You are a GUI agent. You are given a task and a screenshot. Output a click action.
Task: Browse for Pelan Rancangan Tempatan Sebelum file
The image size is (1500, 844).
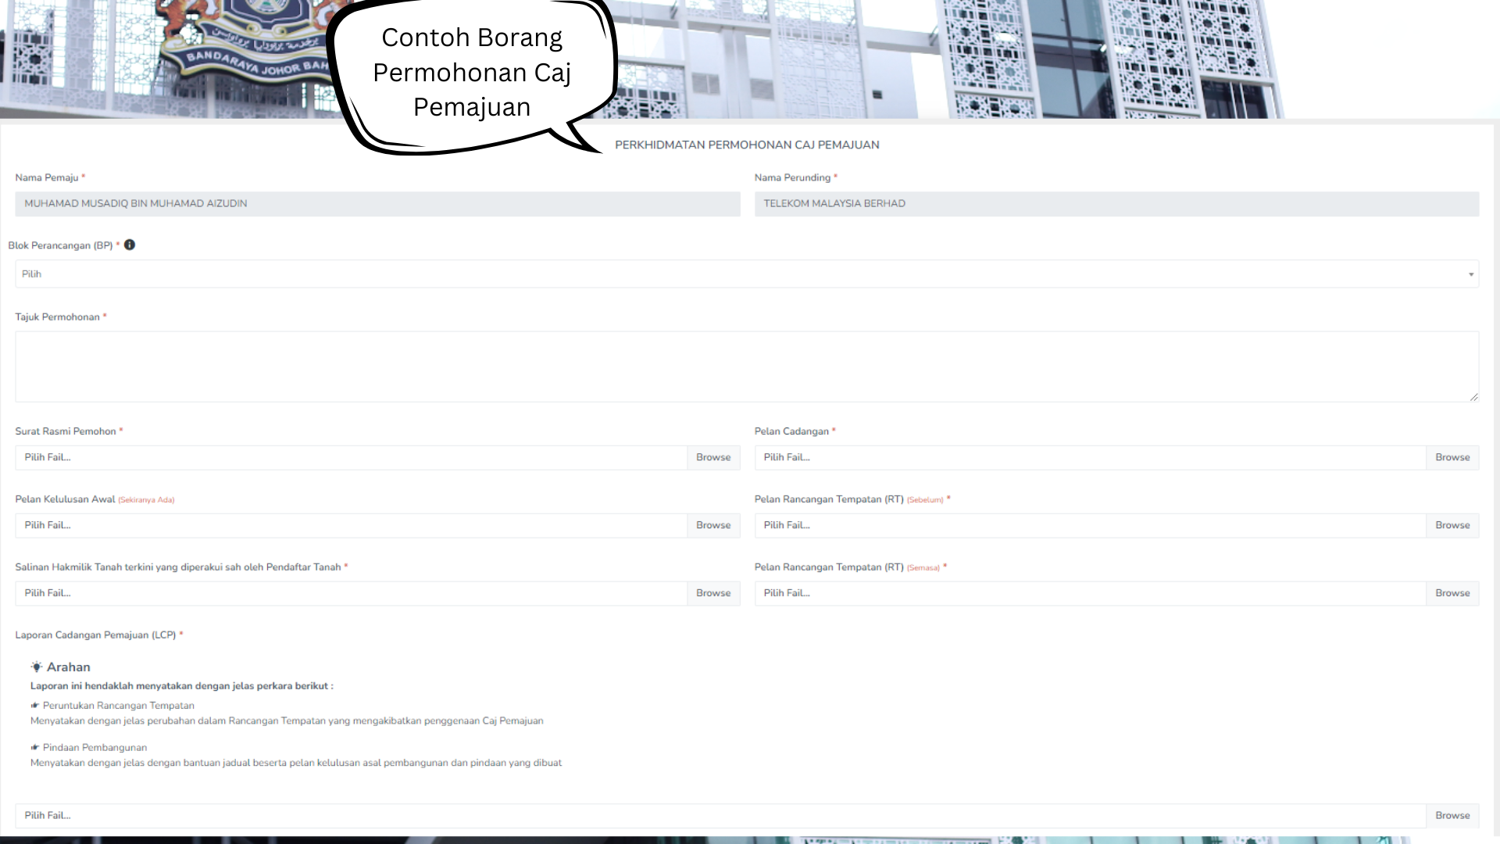coord(1452,525)
